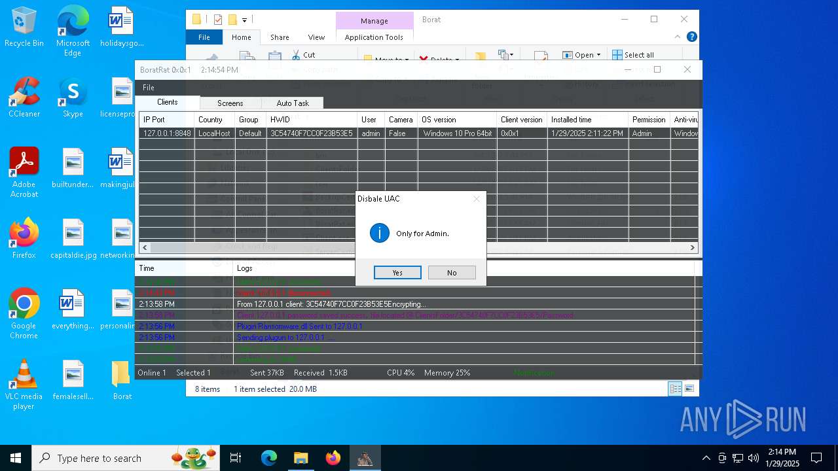Click the Windows 10 Pro 64bit cell
Viewport: 838px width, 471px height.
point(457,133)
